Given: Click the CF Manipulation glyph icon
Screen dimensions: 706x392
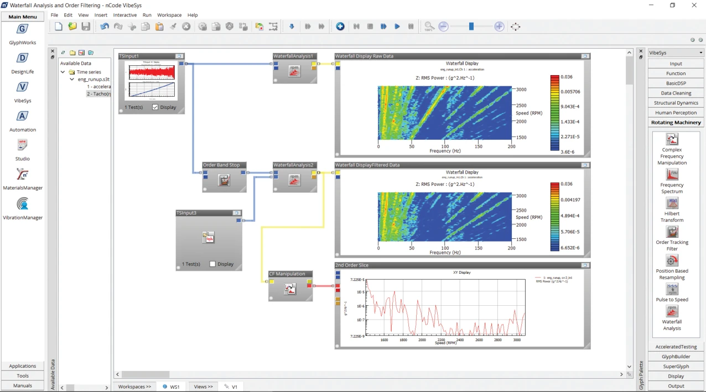Looking at the screenshot, I should pos(290,288).
